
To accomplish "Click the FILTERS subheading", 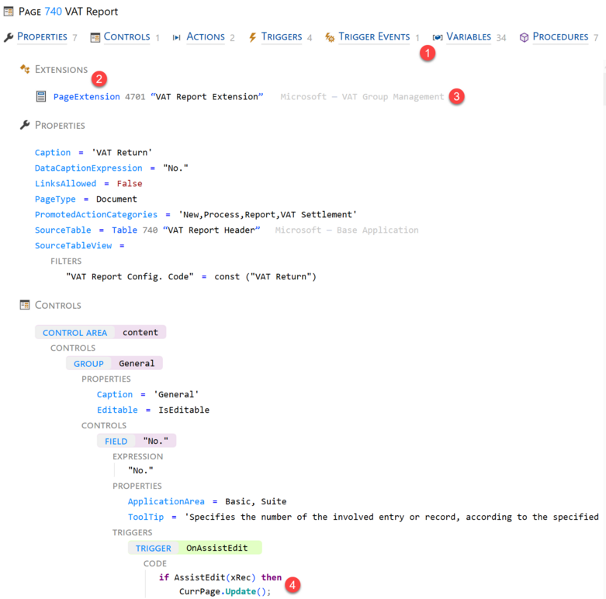I will pyautogui.click(x=66, y=261).
